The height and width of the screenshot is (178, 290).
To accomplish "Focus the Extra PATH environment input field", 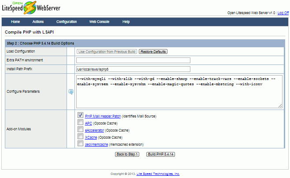I will (133, 60).
